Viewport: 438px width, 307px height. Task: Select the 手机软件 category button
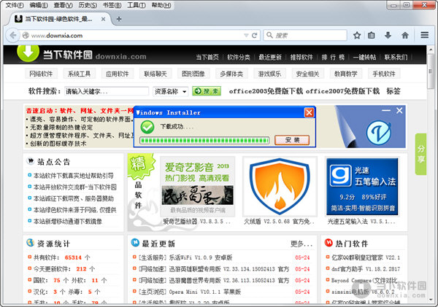coord(384,74)
